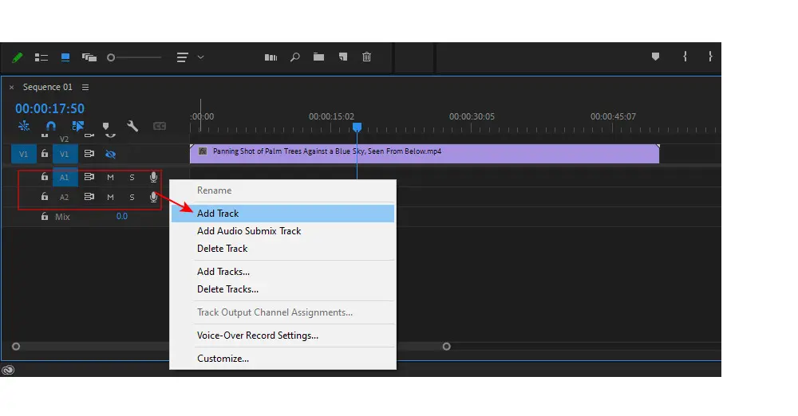Switch project panel to list view
The width and height of the screenshot is (798, 416).
tap(41, 57)
